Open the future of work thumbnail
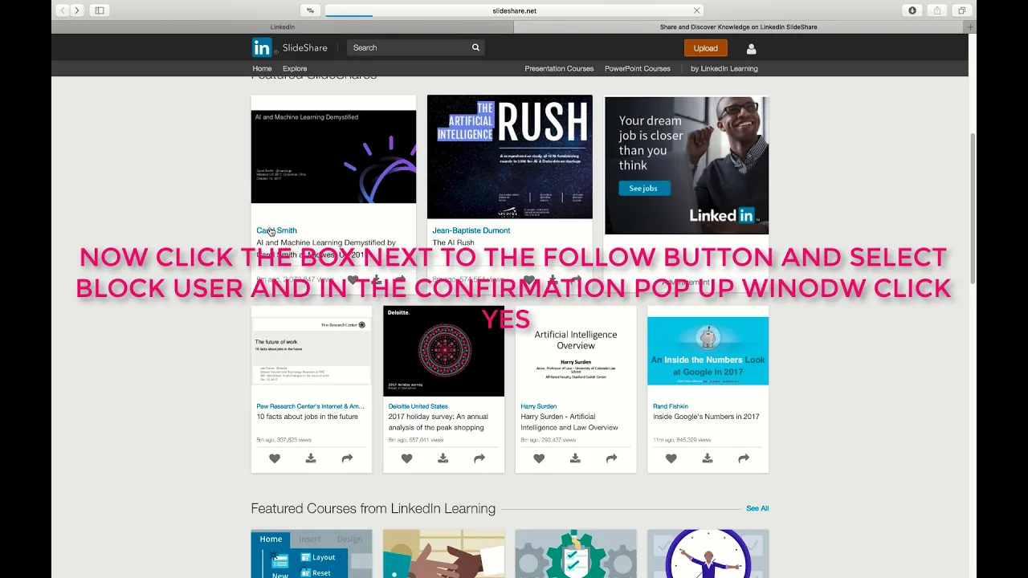This screenshot has width=1028, height=578. click(312, 351)
